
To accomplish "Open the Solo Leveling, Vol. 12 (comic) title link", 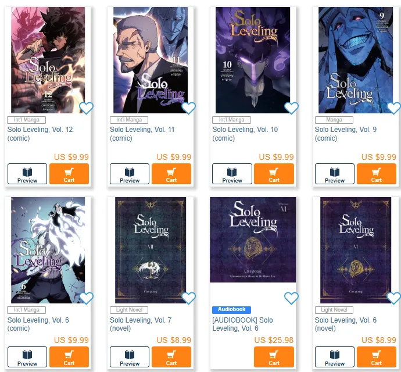I will [40, 134].
